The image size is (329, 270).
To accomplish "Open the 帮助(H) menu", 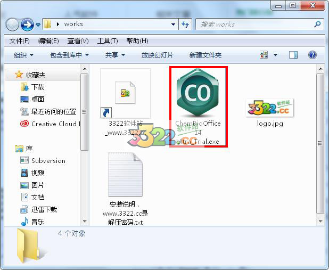I will tap(137, 40).
